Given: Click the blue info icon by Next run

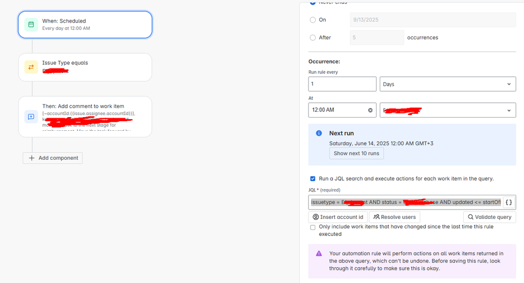Looking at the screenshot, I should (319, 133).
